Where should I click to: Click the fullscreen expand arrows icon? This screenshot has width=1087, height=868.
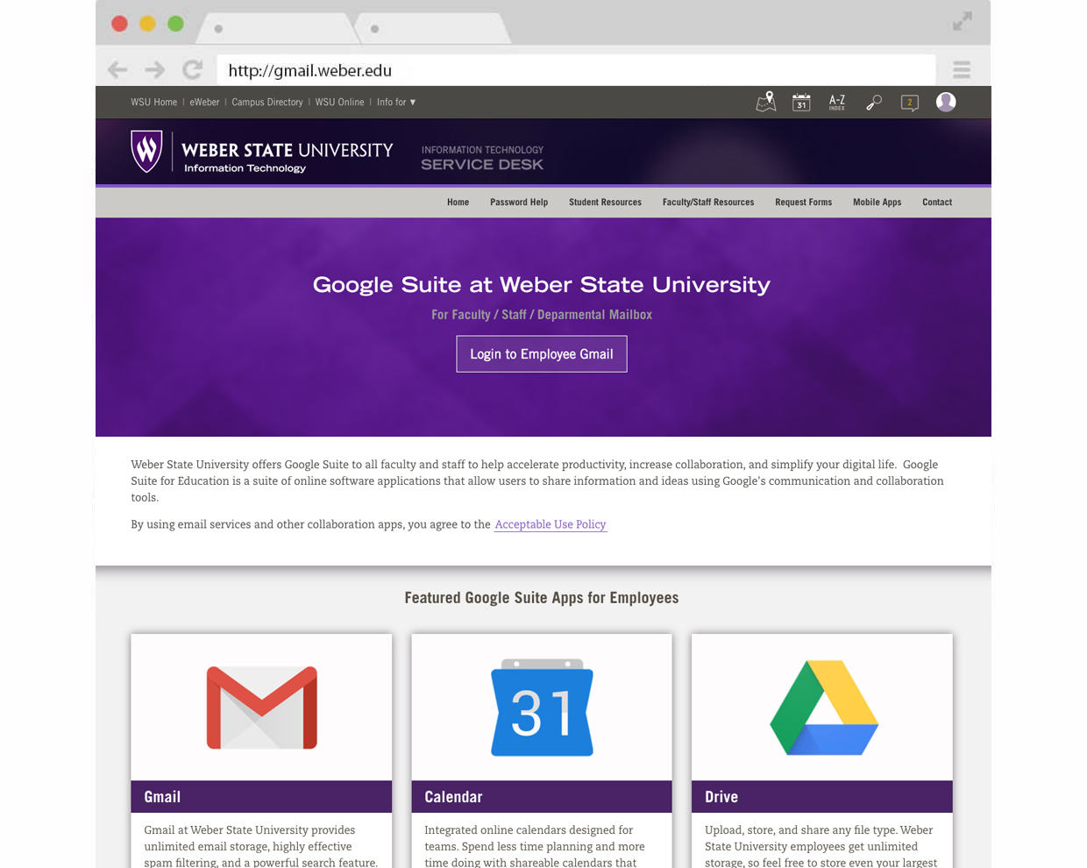click(x=963, y=21)
